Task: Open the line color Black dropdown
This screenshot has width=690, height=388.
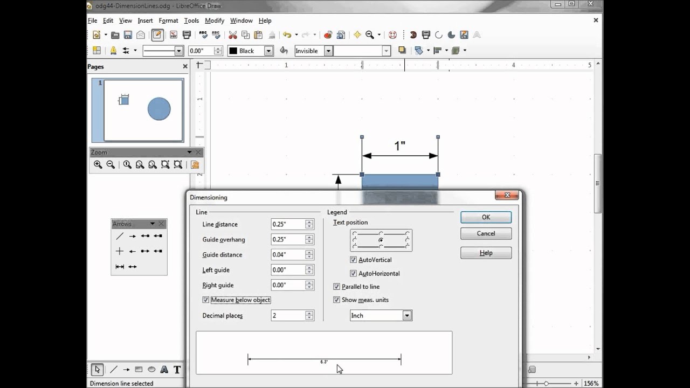Action: point(268,51)
